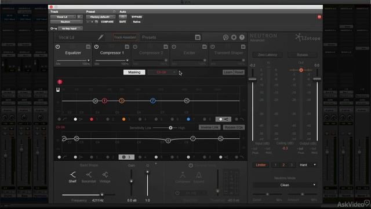The image size is (371, 209).
Task: Choose the Vintage band shape
Action: pyautogui.click(x=105, y=177)
